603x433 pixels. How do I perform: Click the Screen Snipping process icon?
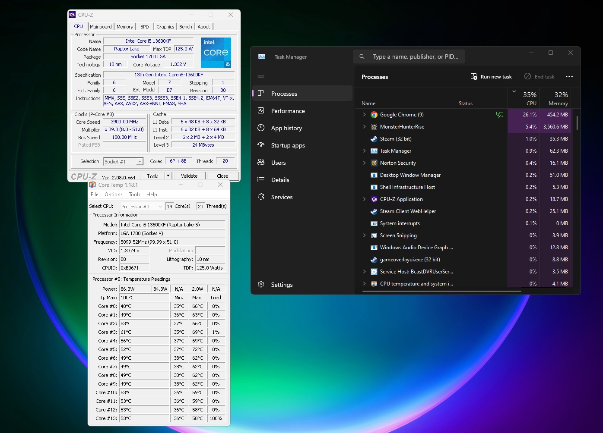point(374,235)
